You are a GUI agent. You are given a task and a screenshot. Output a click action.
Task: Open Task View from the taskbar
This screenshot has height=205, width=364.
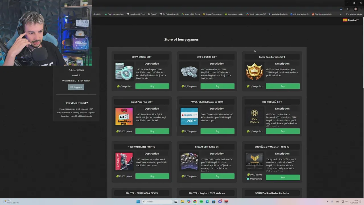176,202
